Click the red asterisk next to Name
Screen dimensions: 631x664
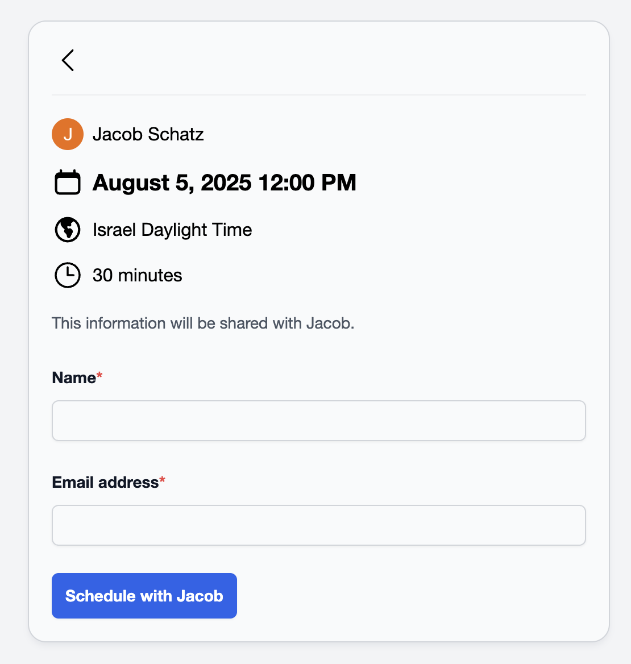pos(99,375)
